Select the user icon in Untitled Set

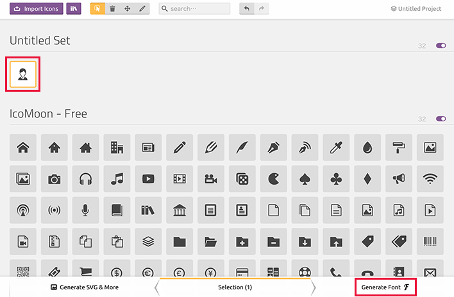click(x=23, y=74)
